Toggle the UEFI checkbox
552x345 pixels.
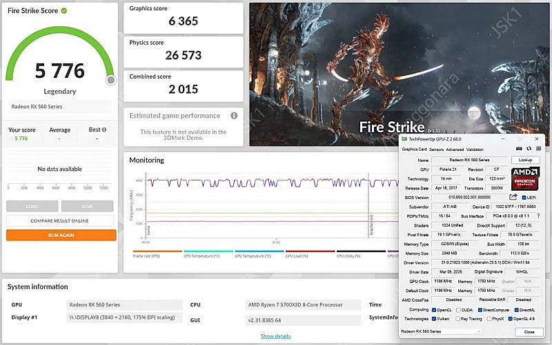point(524,198)
